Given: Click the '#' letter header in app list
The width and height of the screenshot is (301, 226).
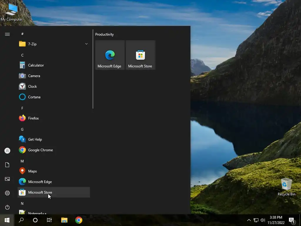Looking at the screenshot, I should [x=22, y=34].
